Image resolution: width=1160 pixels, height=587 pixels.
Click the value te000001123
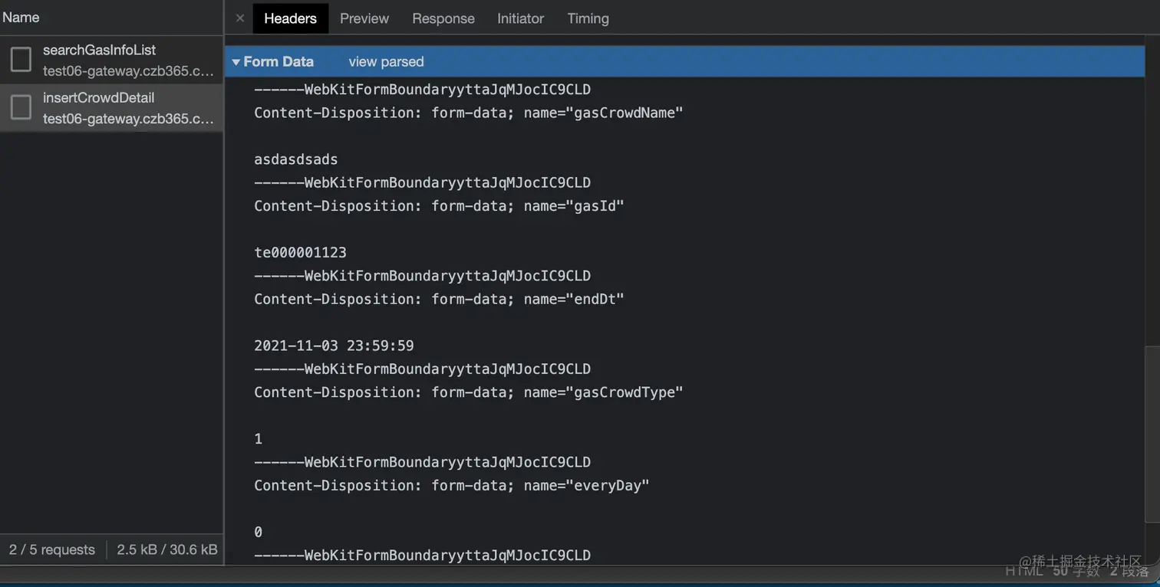point(300,253)
